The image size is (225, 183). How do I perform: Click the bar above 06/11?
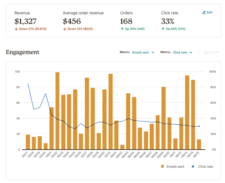pos(175,144)
